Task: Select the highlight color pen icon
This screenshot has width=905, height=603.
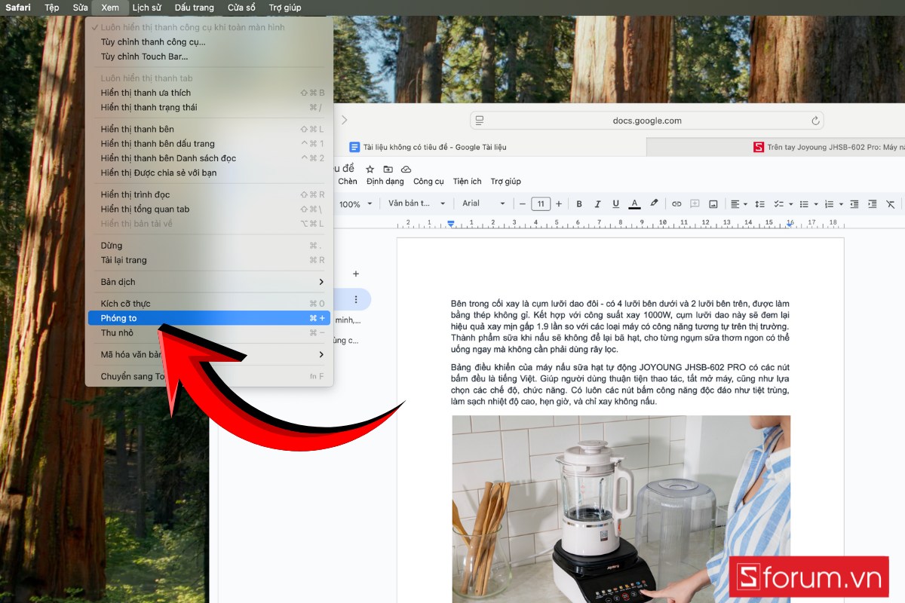Action: point(654,204)
